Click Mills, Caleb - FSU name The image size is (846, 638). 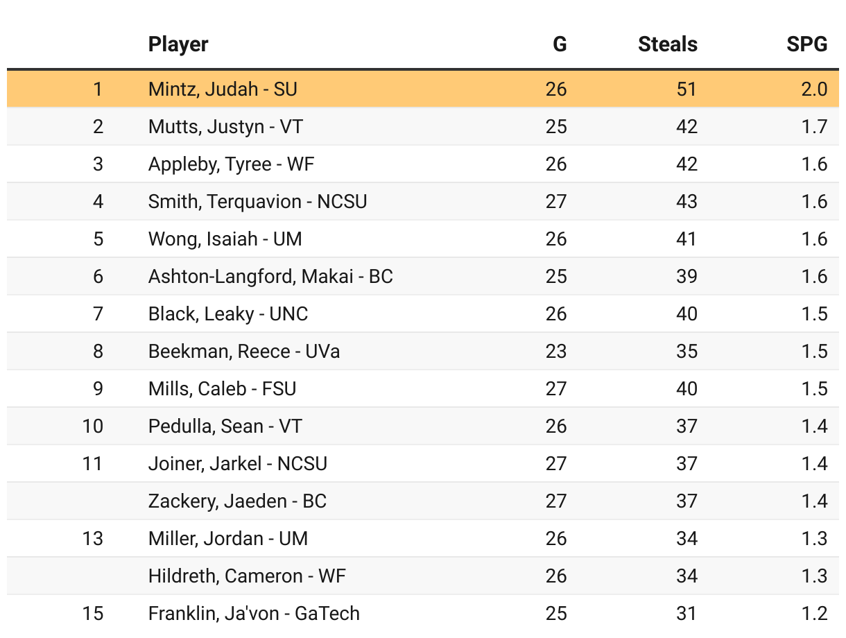[x=223, y=388]
